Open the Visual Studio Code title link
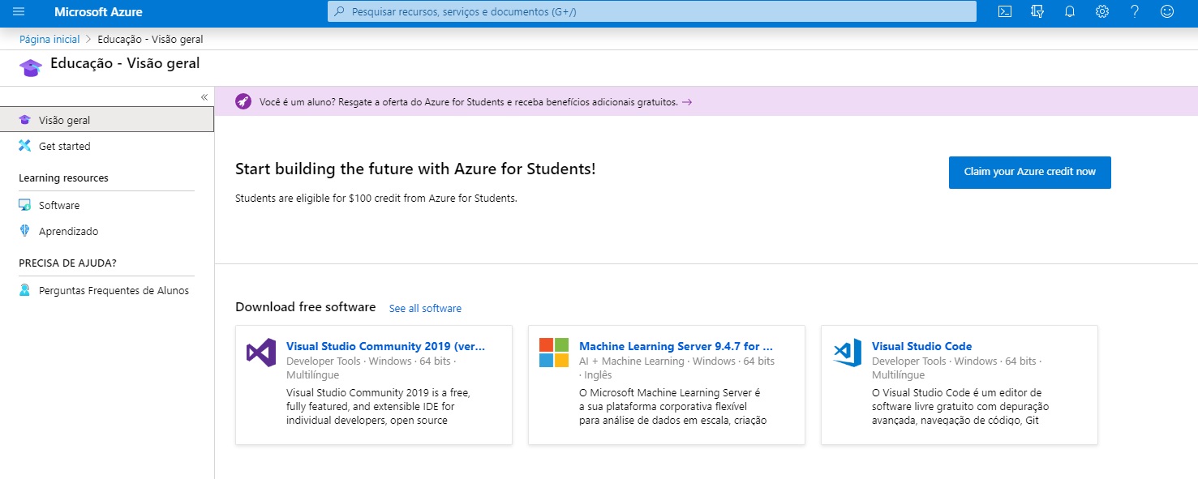 [x=921, y=346]
